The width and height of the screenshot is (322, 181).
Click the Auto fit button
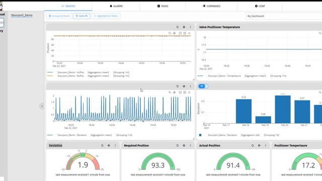[82, 16]
